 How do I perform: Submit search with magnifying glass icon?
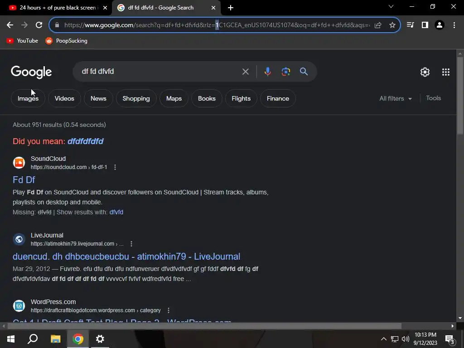pos(304,72)
